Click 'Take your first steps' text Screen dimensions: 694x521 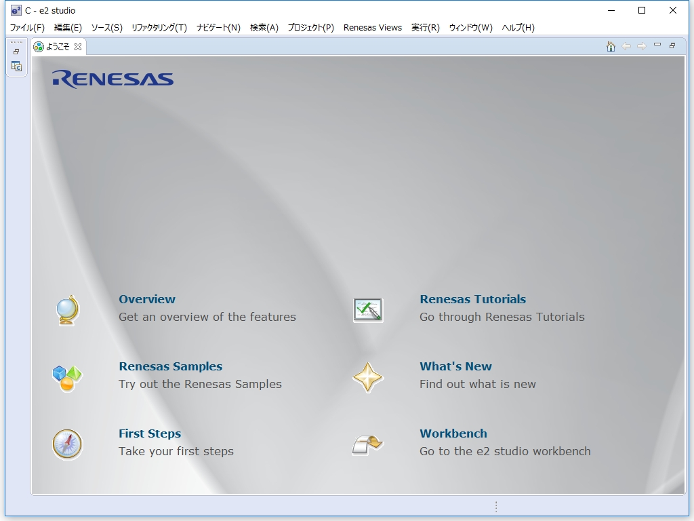click(176, 451)
